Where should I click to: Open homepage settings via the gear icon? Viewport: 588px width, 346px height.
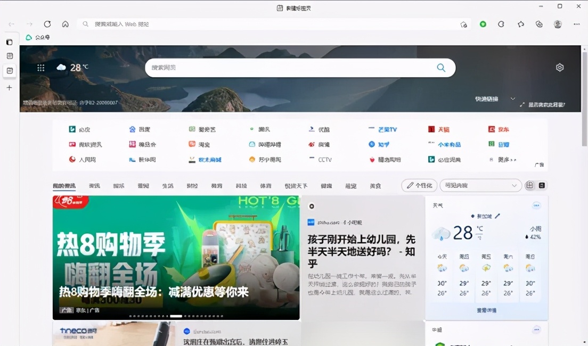pos(560,67)
